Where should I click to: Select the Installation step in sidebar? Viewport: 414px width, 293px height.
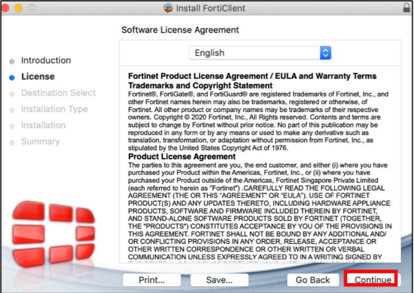point(43,125)
